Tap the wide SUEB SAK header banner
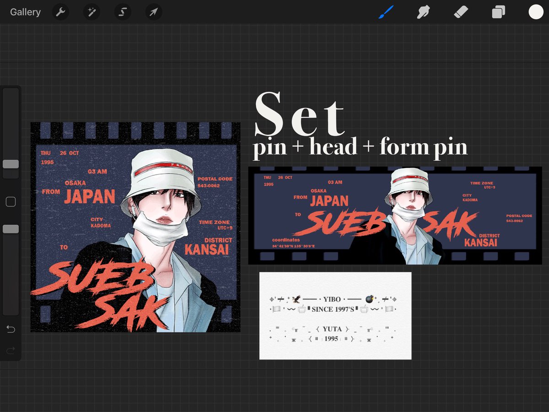The height and width of the screenshot is (412, 549). (395, 216)
